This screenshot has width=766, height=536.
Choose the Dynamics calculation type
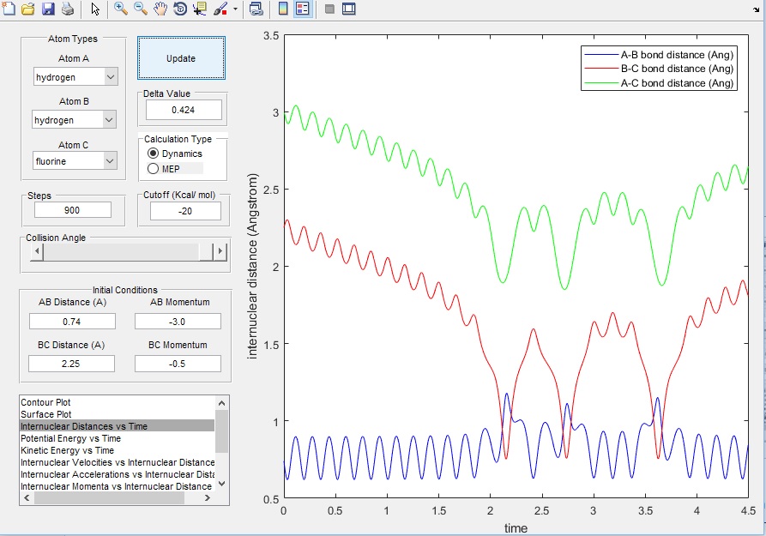click(174, 154)
